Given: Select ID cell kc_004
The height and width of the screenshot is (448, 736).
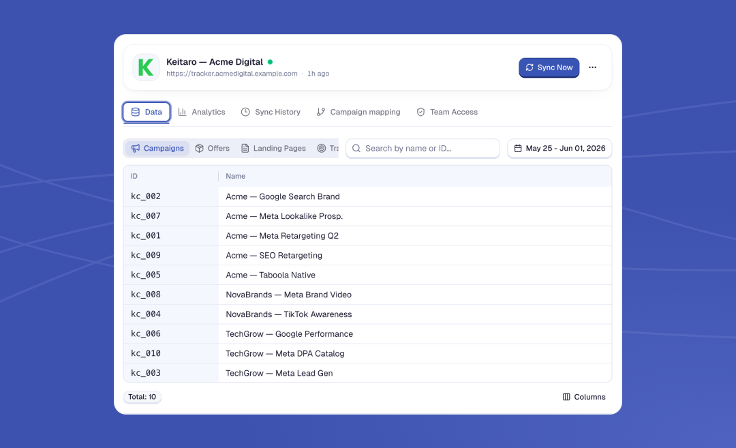Looking at the screenshot, I should pos(146,314).
